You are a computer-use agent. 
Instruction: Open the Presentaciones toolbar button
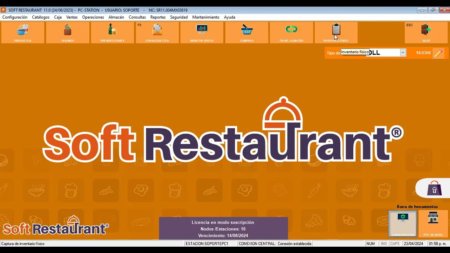tap(112, 33)
